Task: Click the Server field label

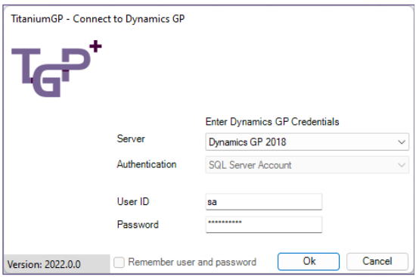Action: tap(131, 138)
